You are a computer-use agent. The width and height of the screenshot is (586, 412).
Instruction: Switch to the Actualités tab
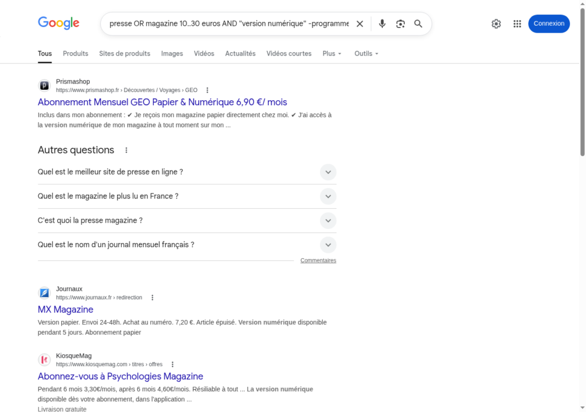[x=240, y=54]
